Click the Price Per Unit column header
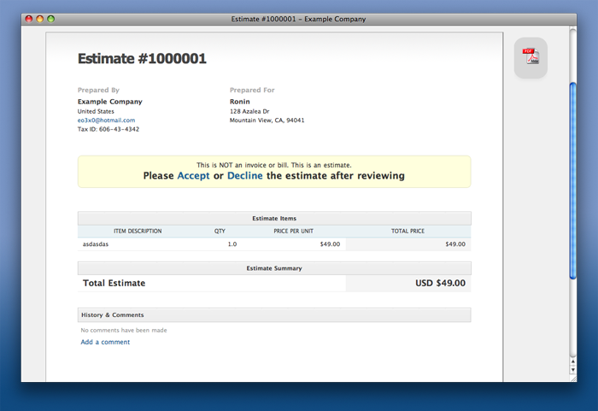 [x=293, y=232]
